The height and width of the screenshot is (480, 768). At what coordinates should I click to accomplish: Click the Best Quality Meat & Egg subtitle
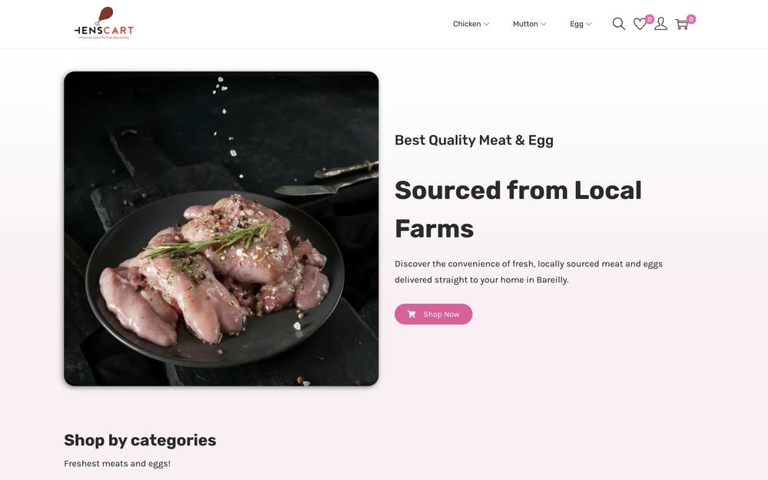click(474, 141)
